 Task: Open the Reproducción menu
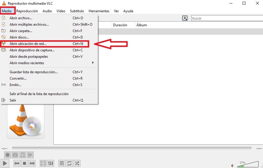[27, 11]
